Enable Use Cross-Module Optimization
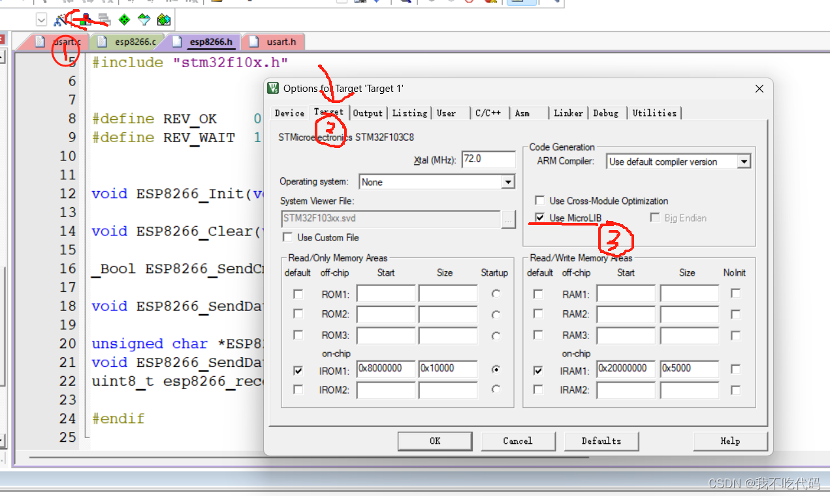 540,201
